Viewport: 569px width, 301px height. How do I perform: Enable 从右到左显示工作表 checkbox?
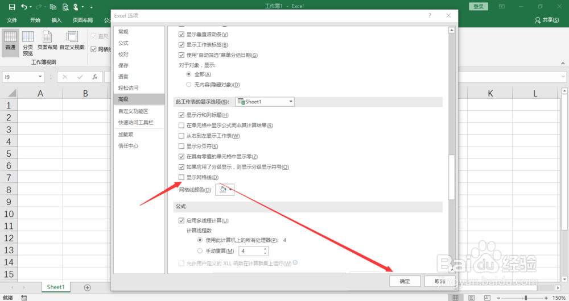click(x=182, y=136)
